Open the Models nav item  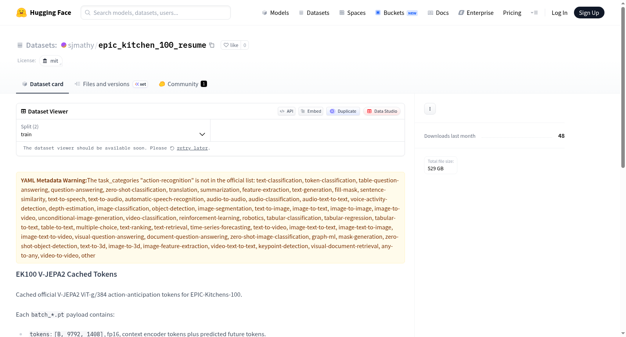[x=275, y=13]
